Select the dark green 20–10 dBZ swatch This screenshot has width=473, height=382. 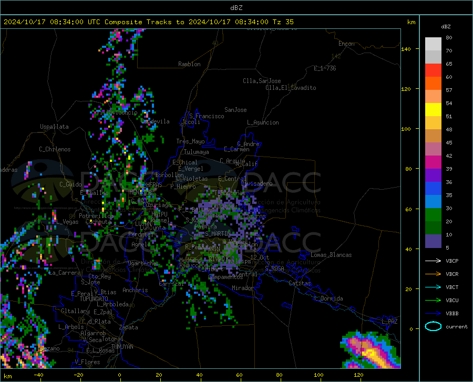coord(433,228)
